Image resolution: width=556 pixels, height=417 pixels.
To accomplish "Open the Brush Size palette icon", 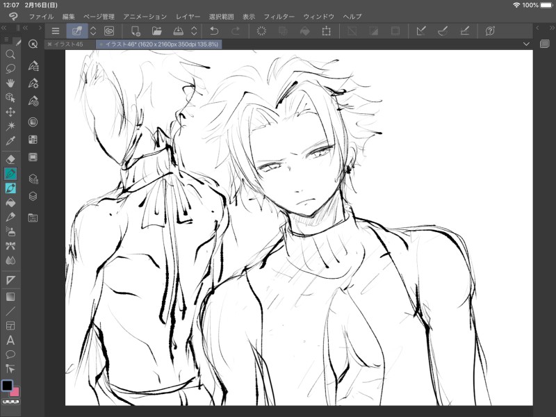I will coord(33,101).
